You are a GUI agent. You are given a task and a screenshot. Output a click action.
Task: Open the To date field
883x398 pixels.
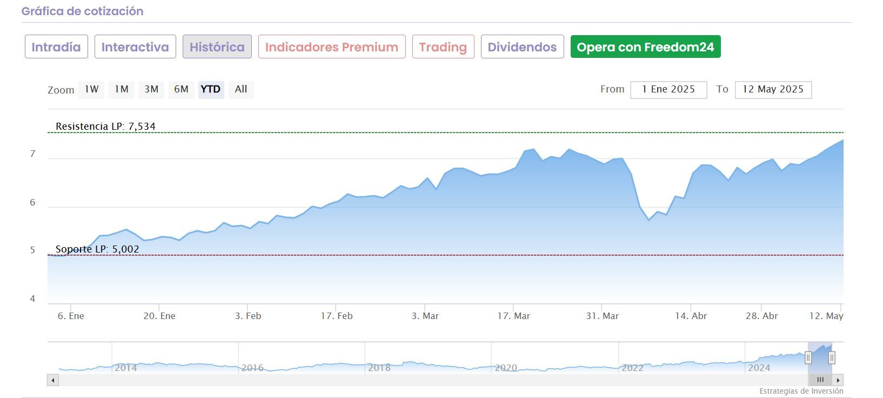pos(773,90)
